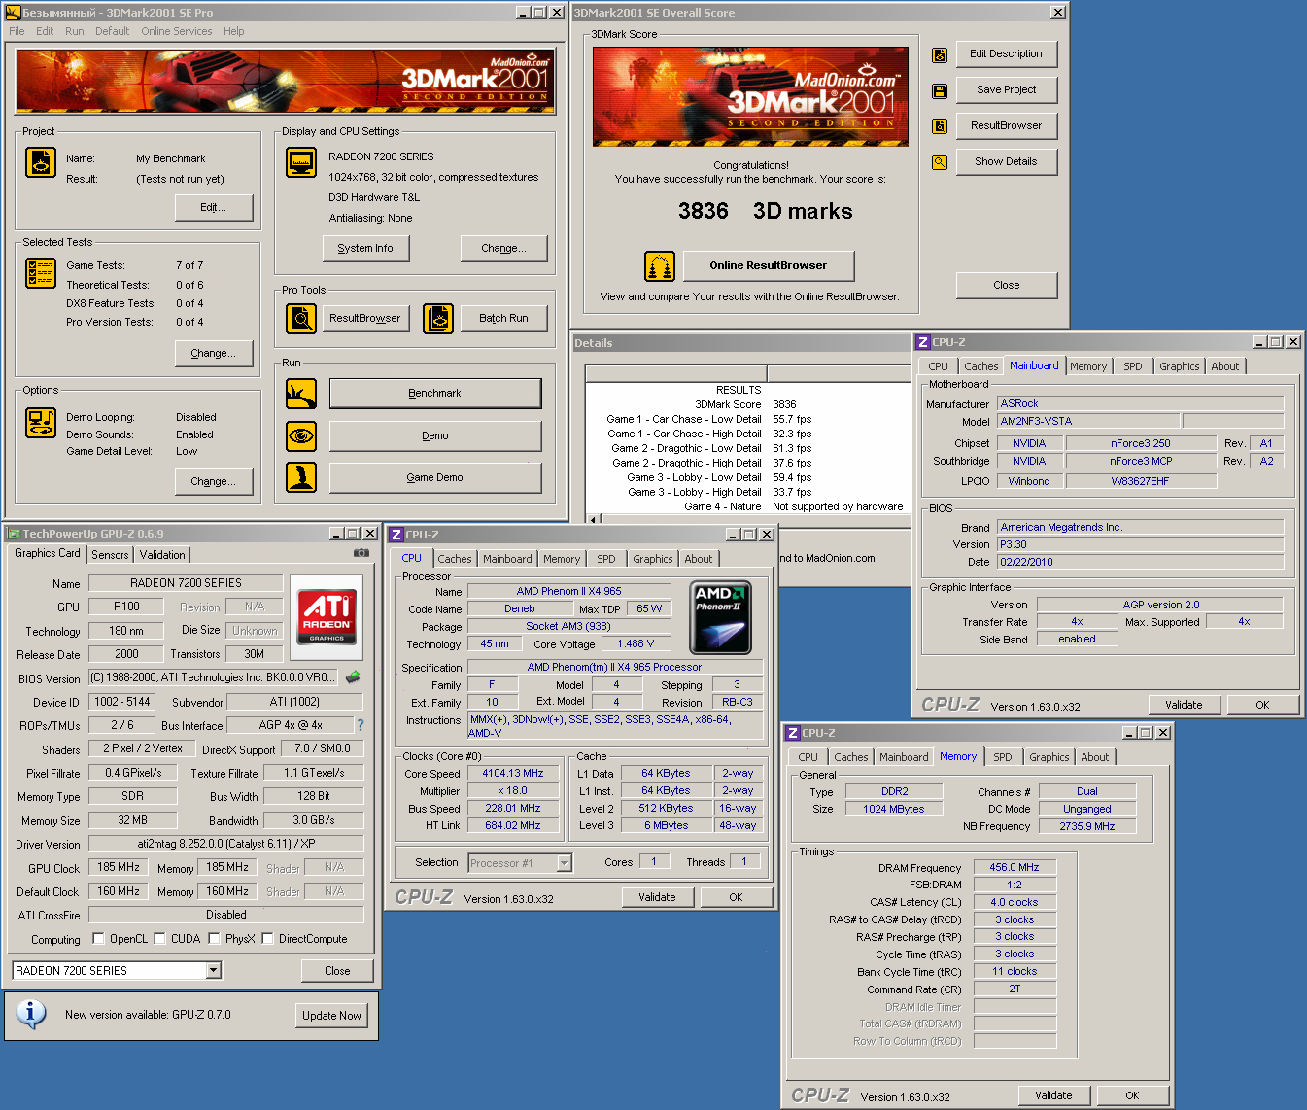Open the Online Services menu

(x=176, y=31)
